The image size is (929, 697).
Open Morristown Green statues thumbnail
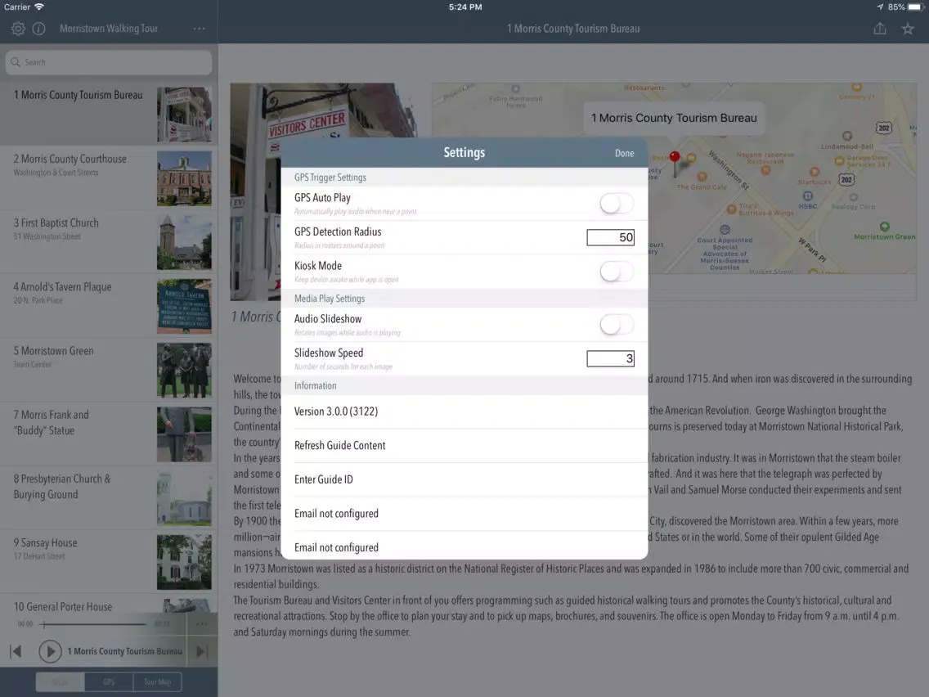[184, 371]
